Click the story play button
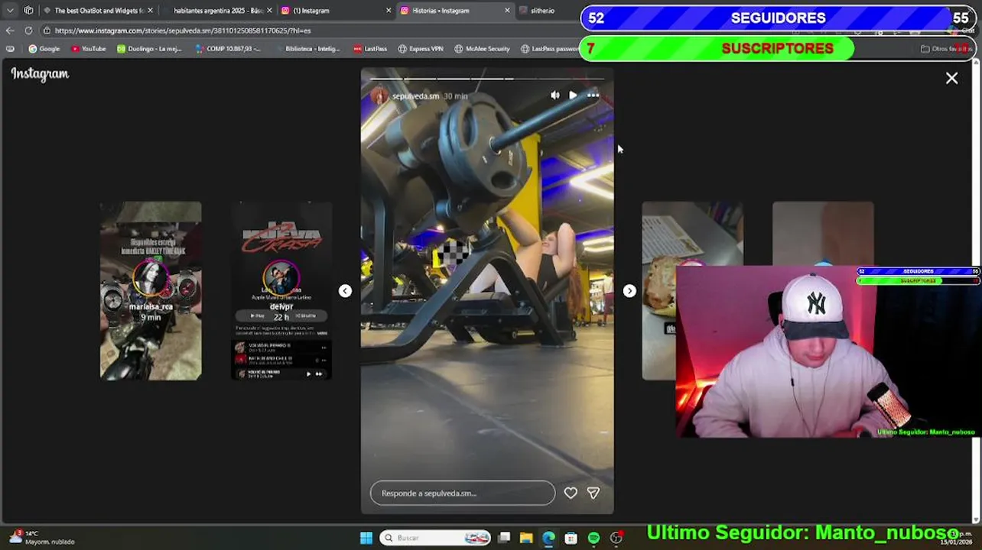Image resolution: width=982 pixels, height=550 pixels. click(573, 95)
